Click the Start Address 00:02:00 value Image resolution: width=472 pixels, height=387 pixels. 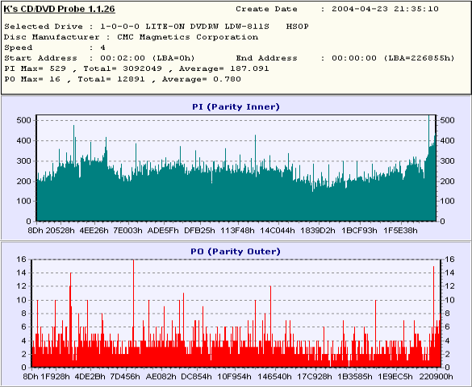(x=123, y=58)
